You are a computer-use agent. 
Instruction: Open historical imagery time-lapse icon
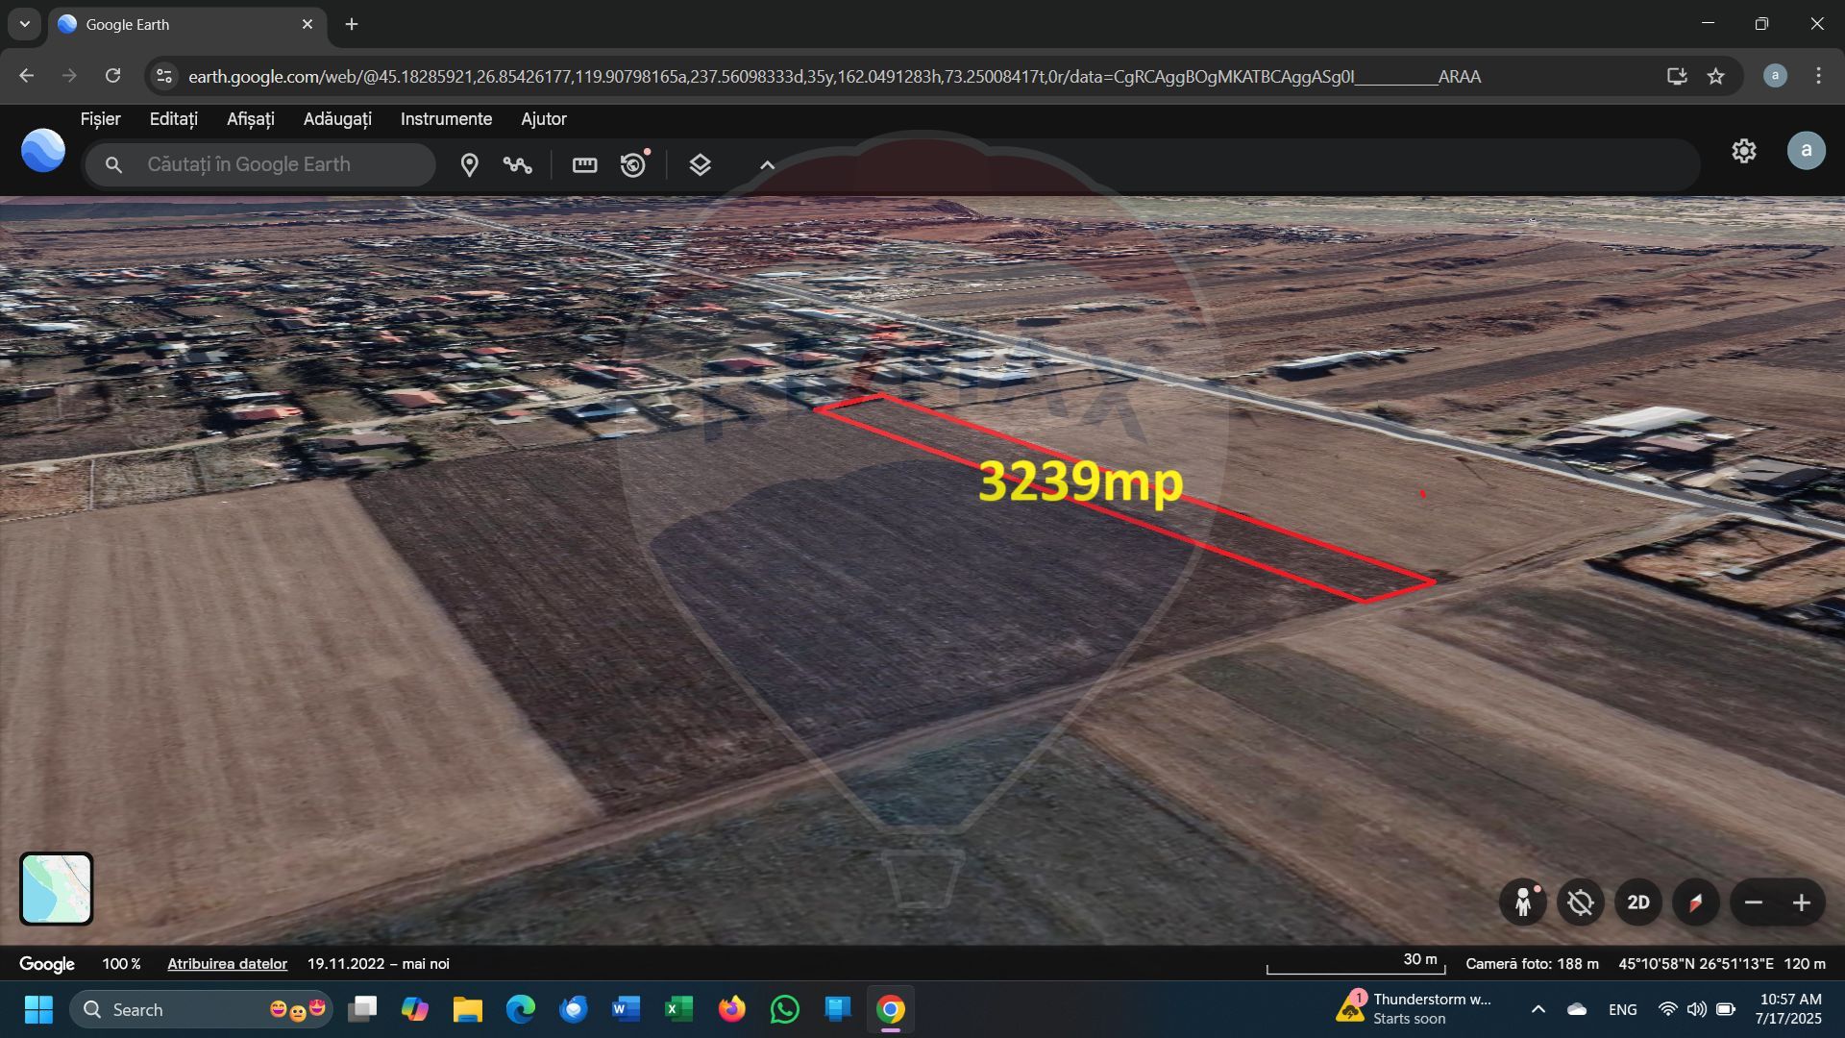(x=633, y=165)
